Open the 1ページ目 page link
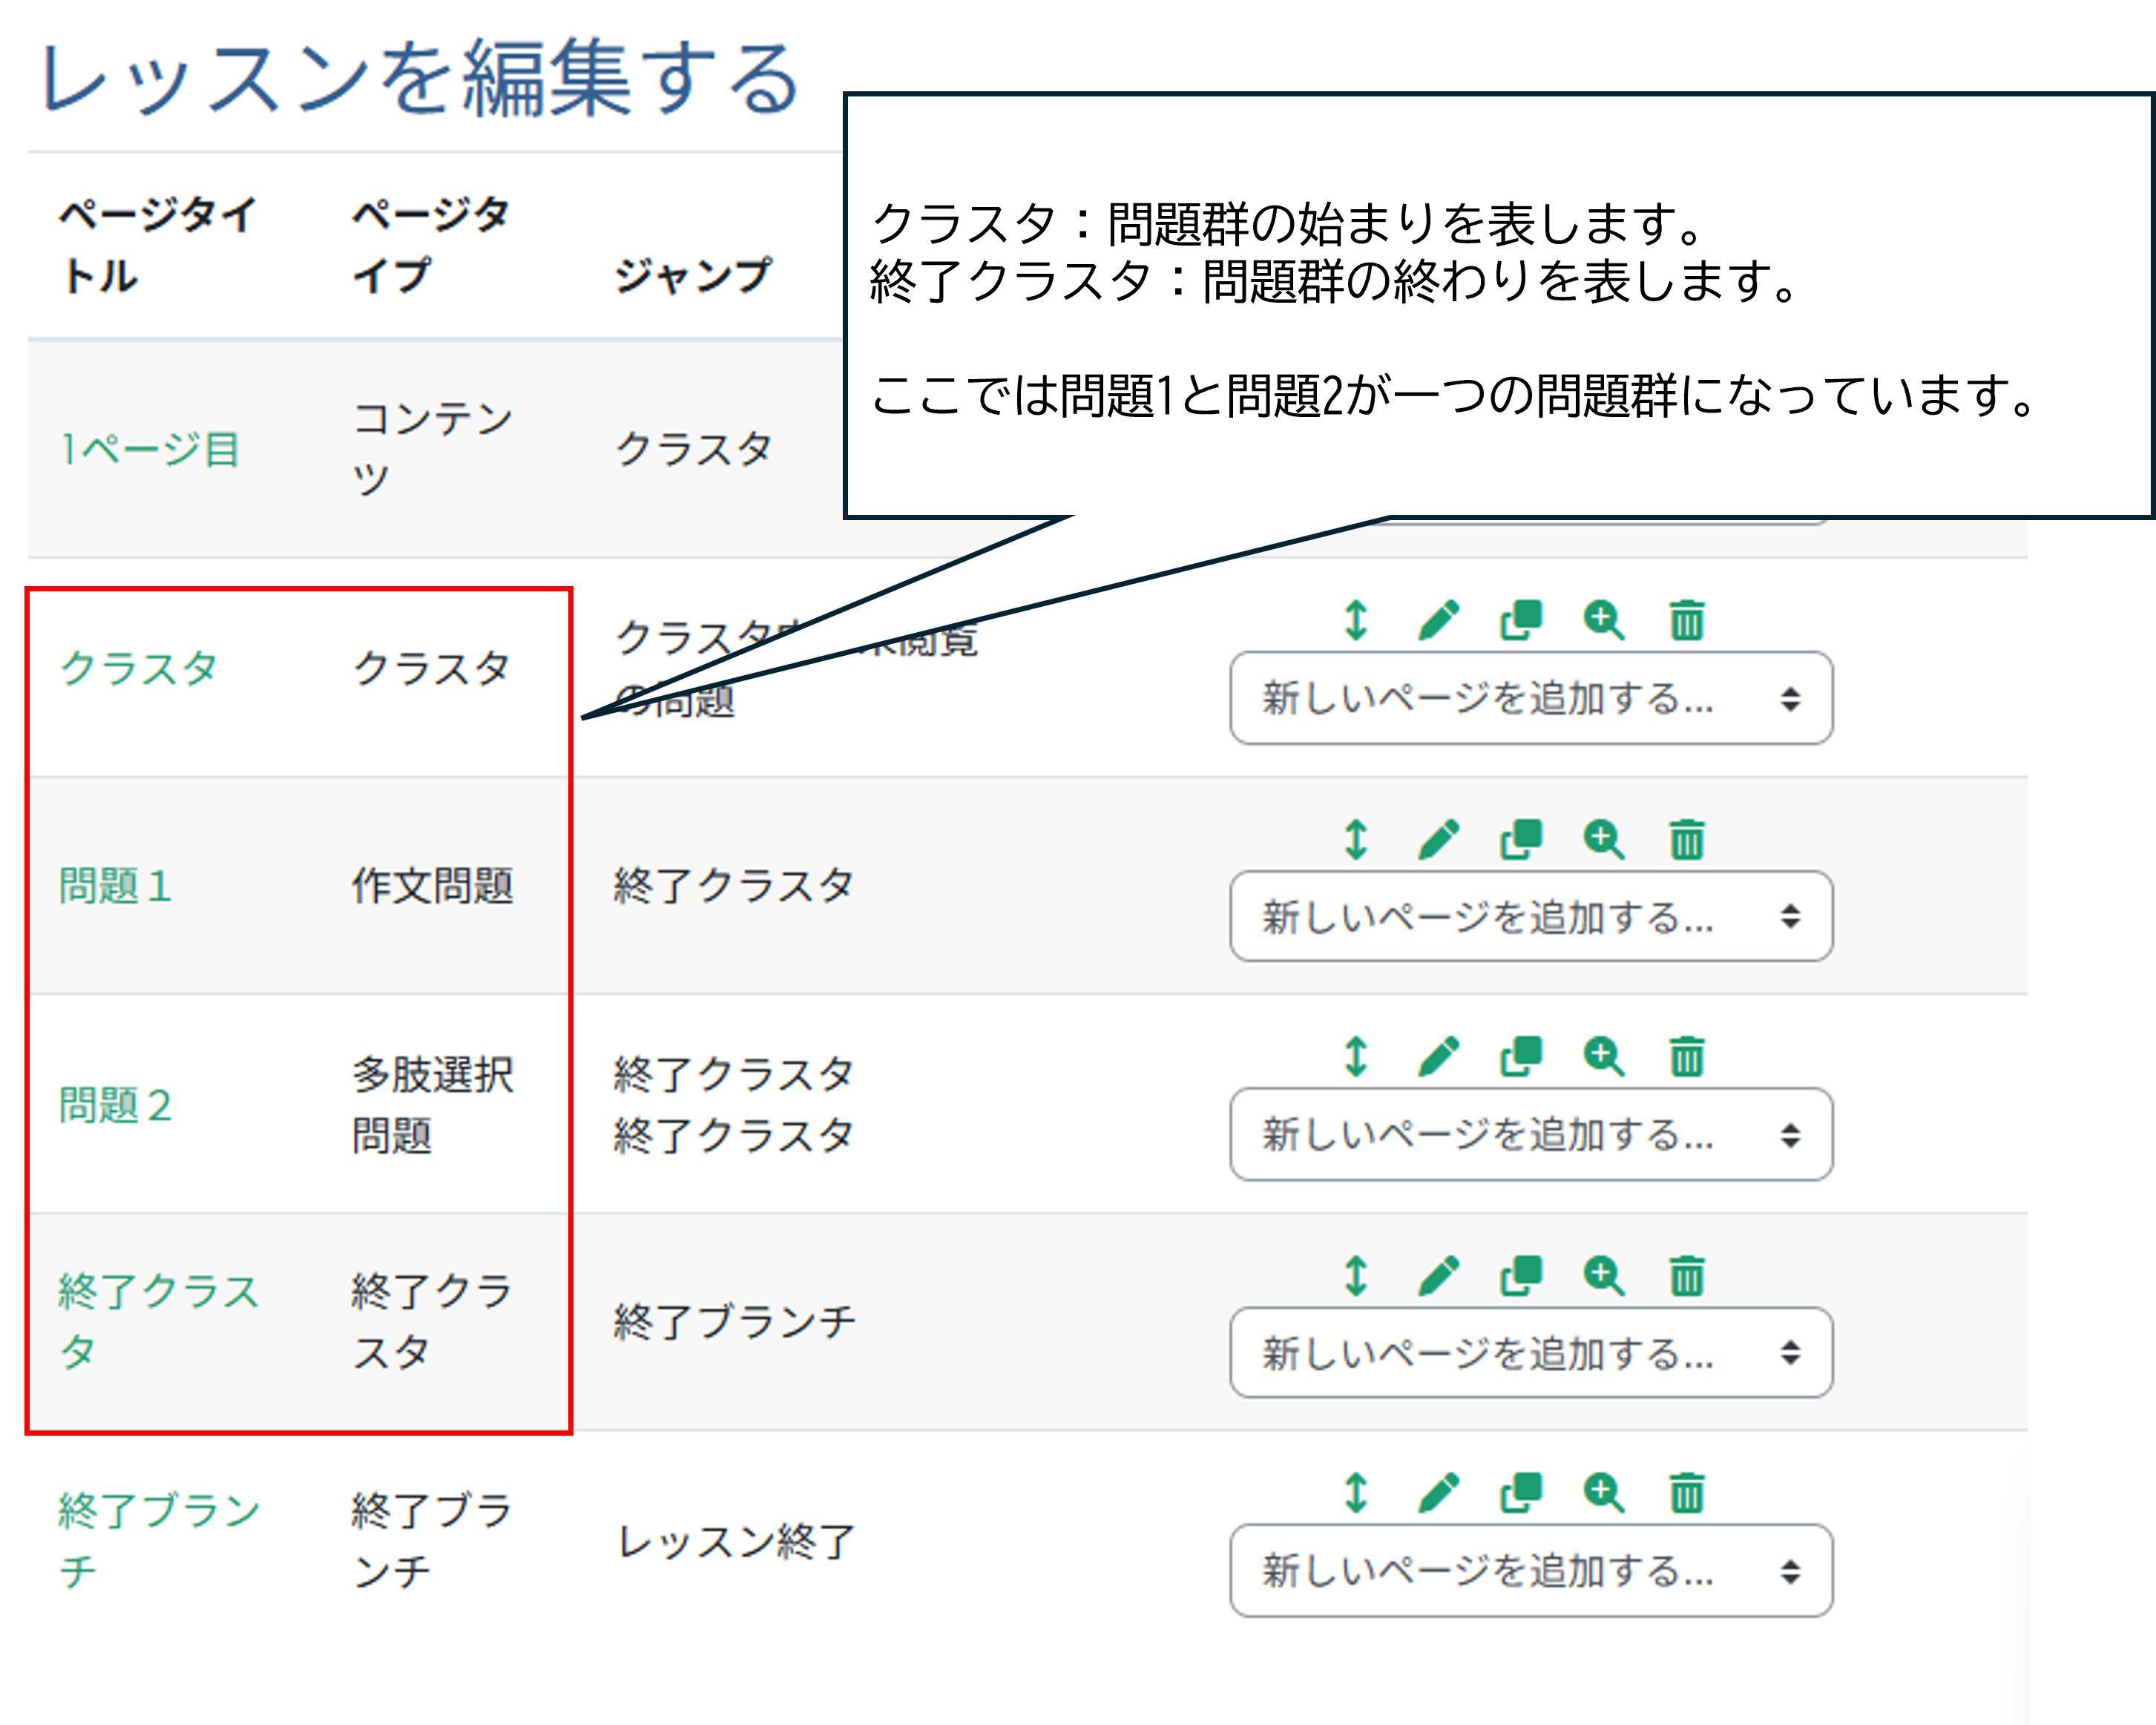This screenshot has height=1725, width=2156. (x=150, y=449)
